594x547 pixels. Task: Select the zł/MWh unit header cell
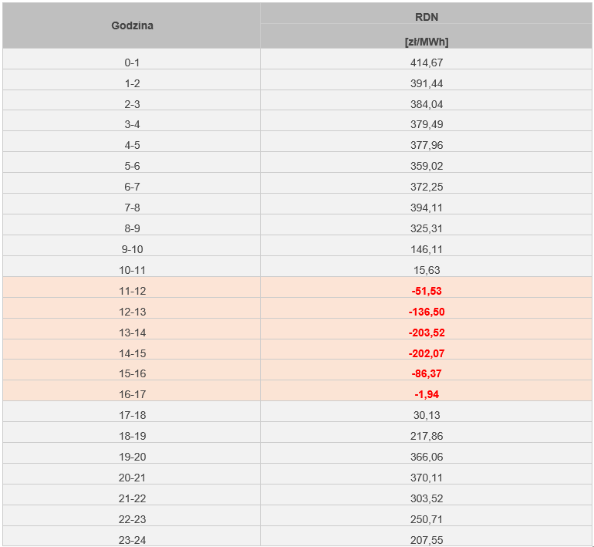click(x=426, y=42)
